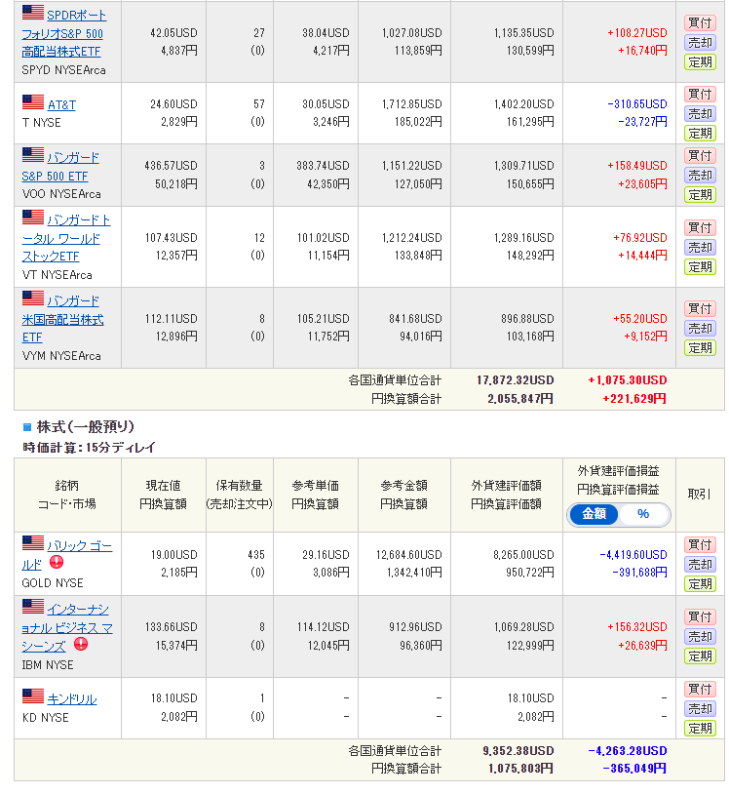Open バンガード米国高配当株式ETF link
Image resolution: width=729 pixels, height=794 pixels.
[62, 319]
